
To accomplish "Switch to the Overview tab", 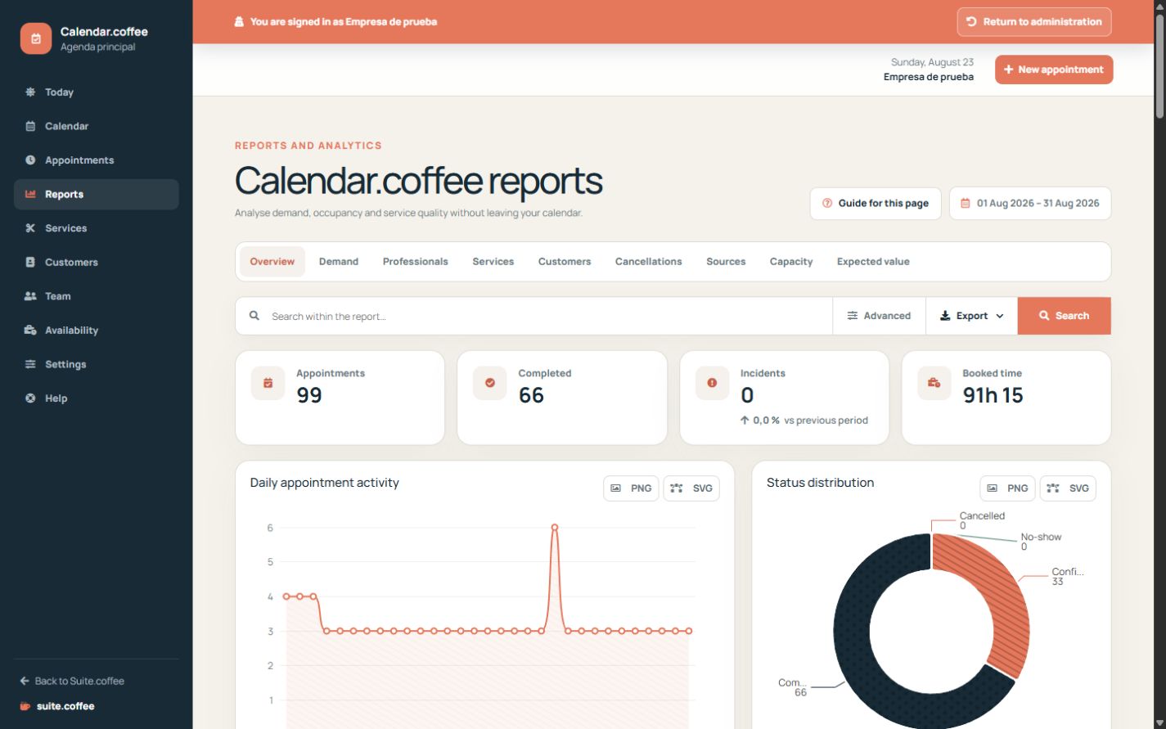I will point(272,262).
